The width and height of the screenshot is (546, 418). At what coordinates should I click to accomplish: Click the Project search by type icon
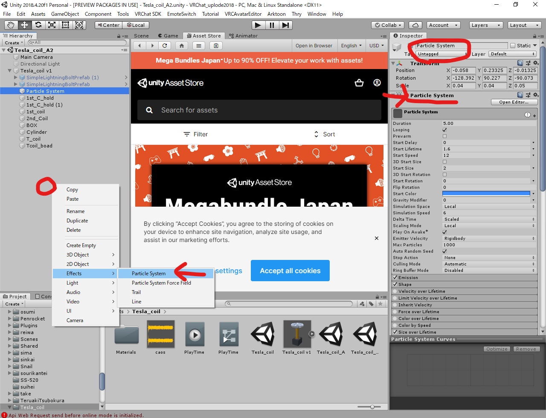(362, 304)
